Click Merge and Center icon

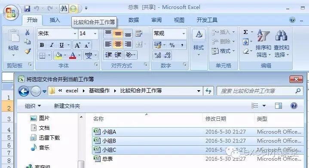coord(139,45)
